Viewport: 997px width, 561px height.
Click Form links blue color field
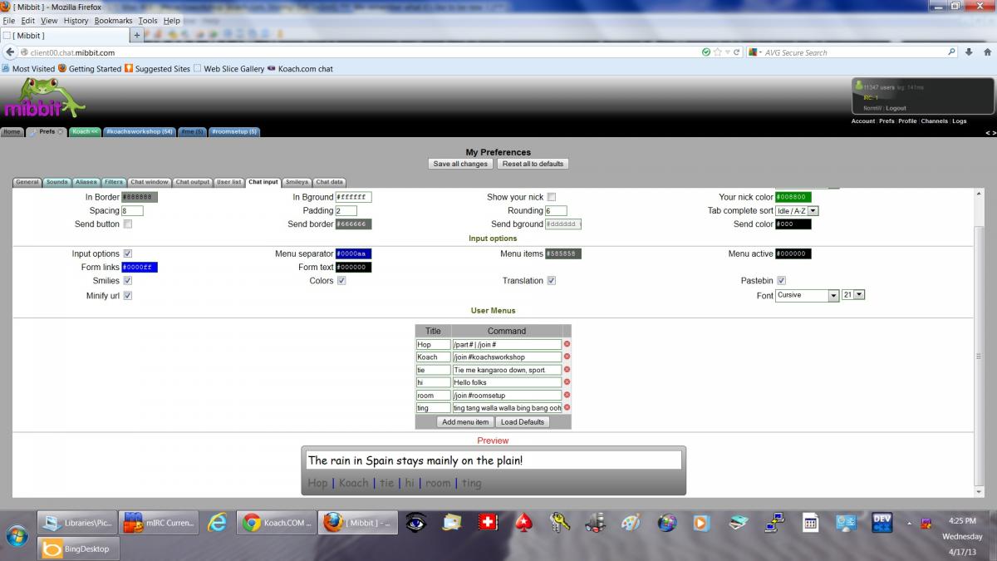coord(140,268)
